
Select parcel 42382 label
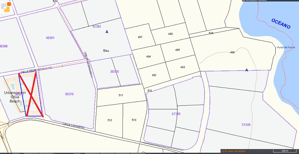click(x=97, y=26)
